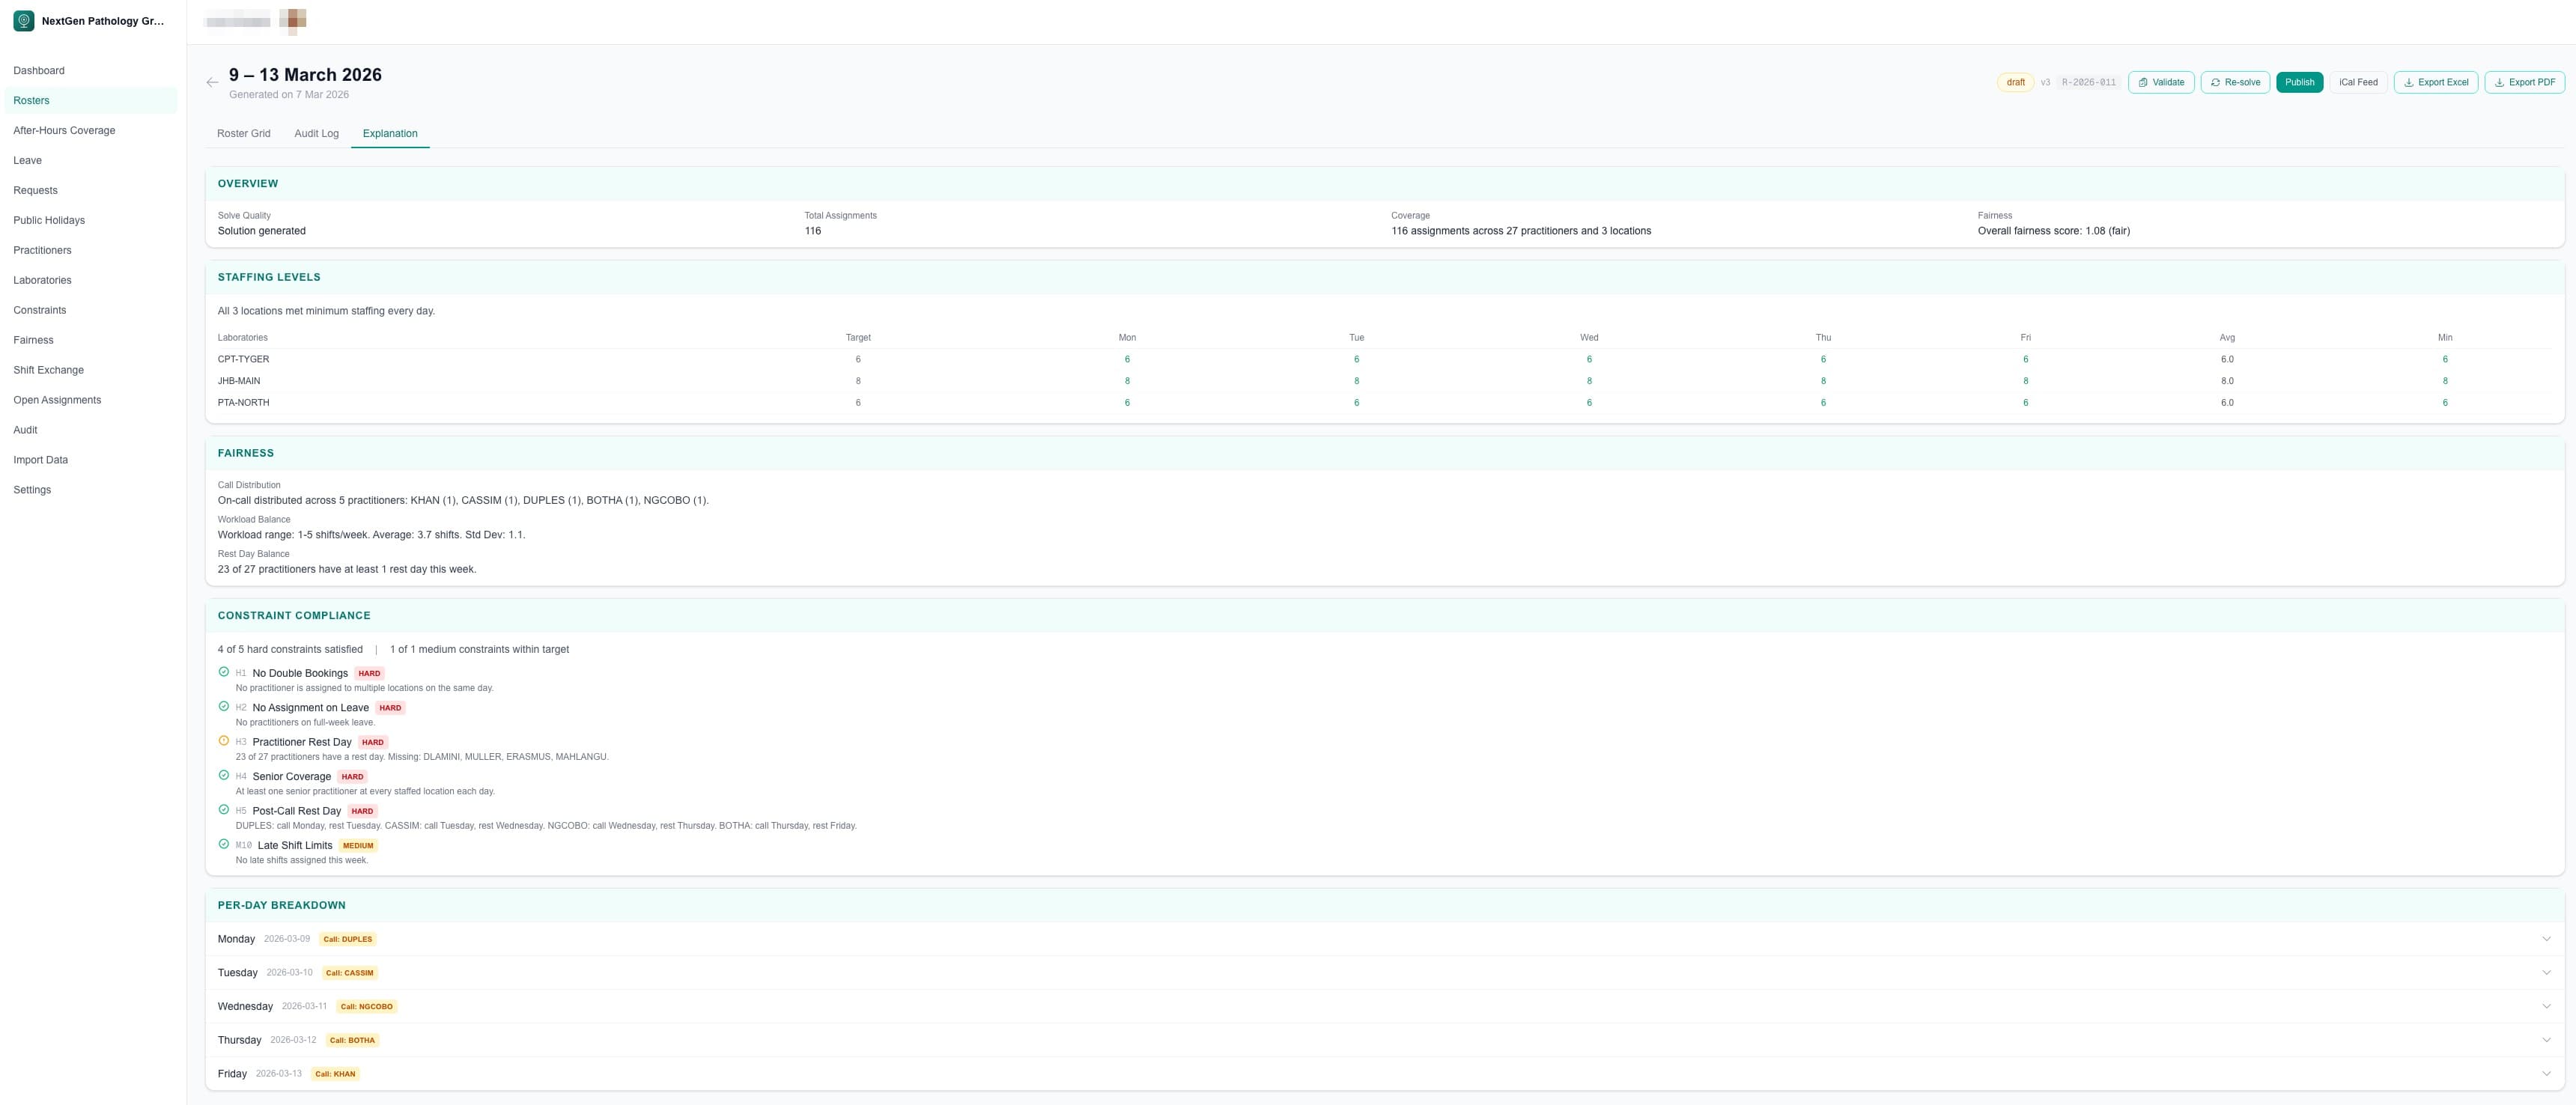This screenshot has height=1105, width=2576.
Task: Select the Explanation tab
Action: (390, 134)
